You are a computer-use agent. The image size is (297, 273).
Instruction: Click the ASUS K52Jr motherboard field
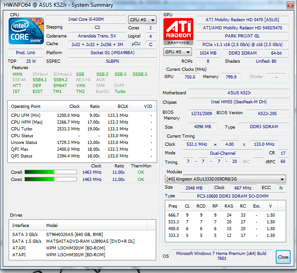coord(239,93)
